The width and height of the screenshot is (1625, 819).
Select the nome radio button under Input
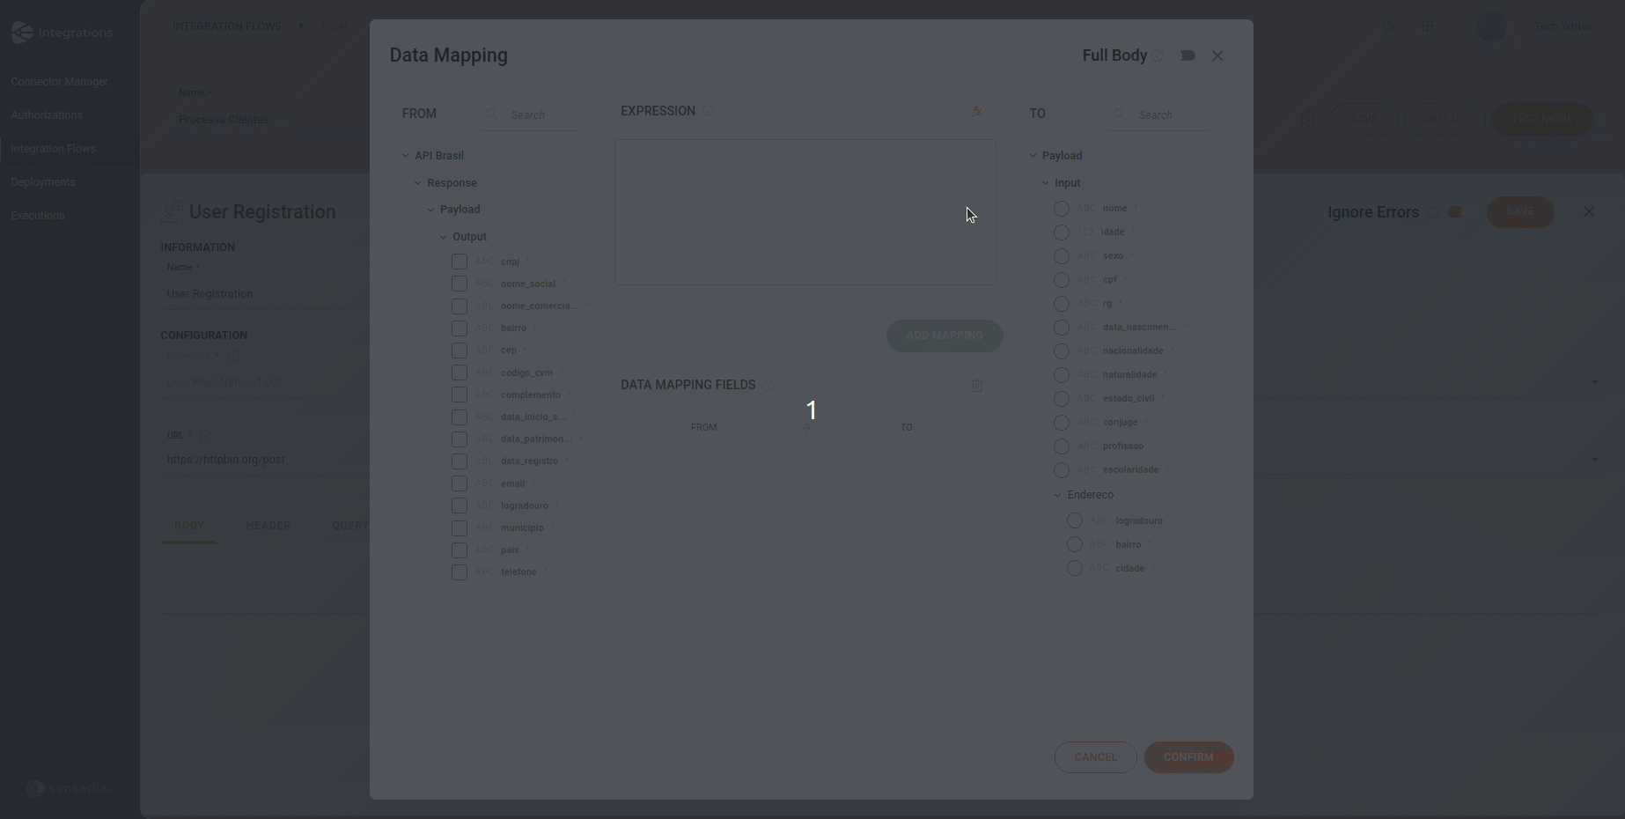(1062, 208)
